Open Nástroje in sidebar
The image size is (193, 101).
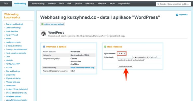pos(9,60)
